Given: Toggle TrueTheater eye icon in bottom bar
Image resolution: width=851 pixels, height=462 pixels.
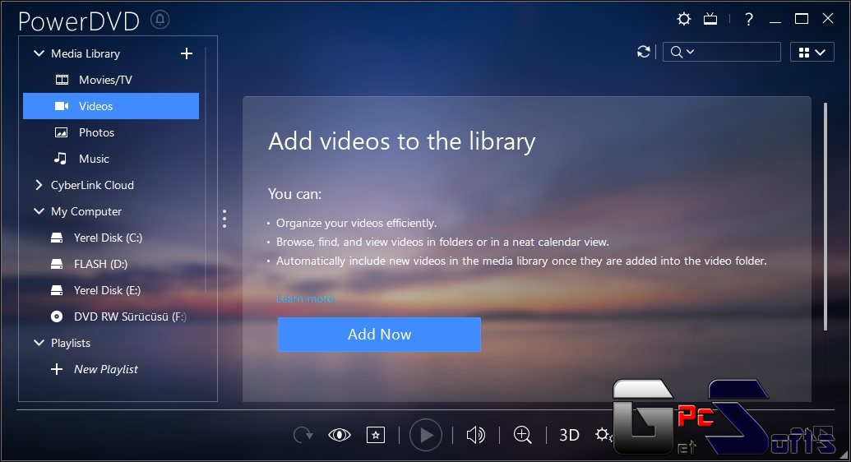Looking at the screenshot, I should [x=340, y=435].
